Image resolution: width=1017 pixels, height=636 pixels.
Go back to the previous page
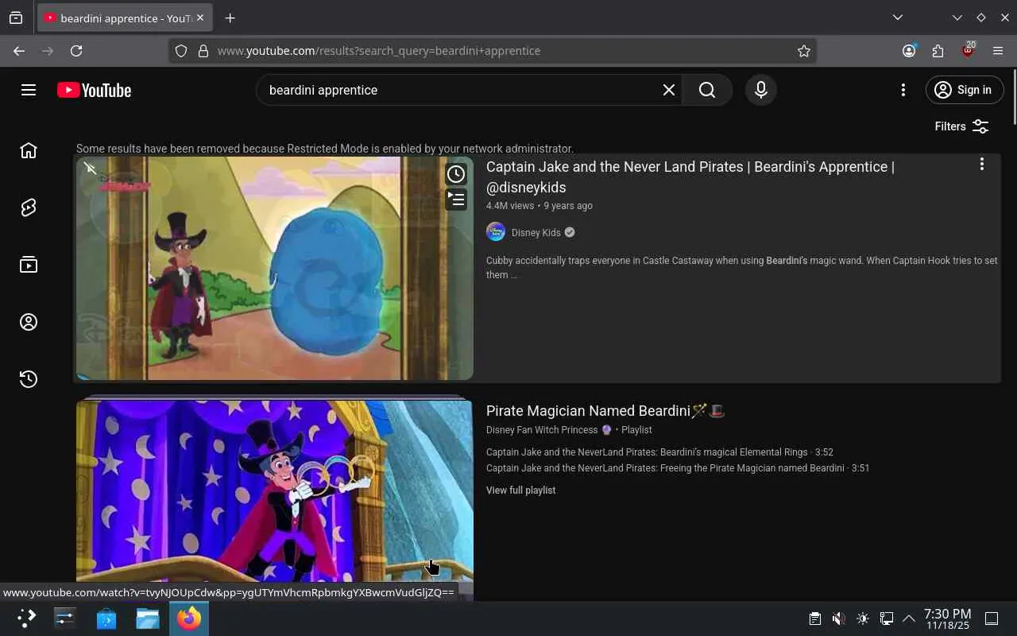pyautogui.click(x=19, y=51)
